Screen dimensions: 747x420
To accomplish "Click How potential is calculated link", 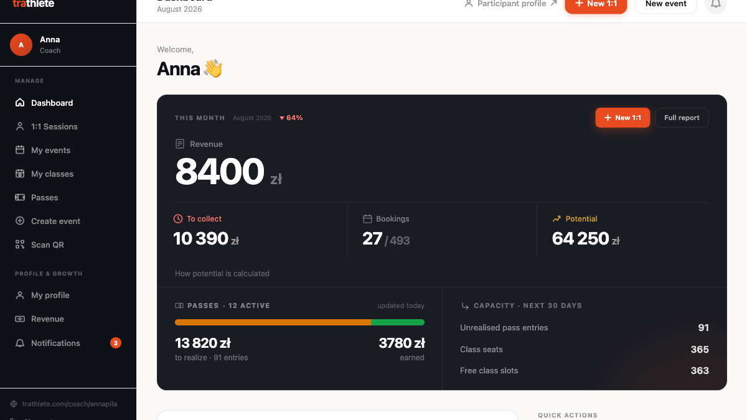I will pos(222,273).
